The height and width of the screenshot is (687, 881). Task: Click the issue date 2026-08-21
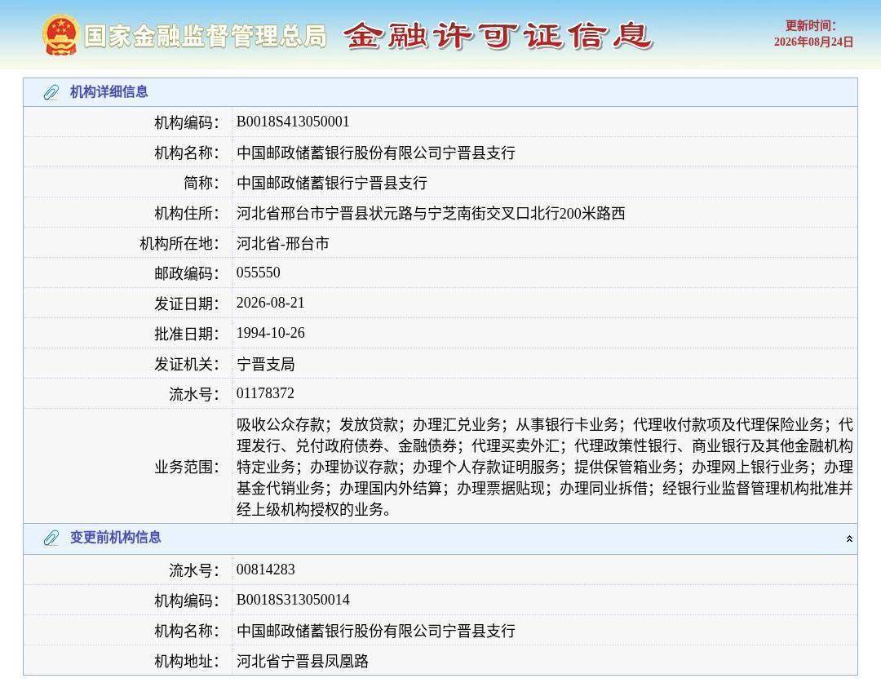(x=270, y=303)
